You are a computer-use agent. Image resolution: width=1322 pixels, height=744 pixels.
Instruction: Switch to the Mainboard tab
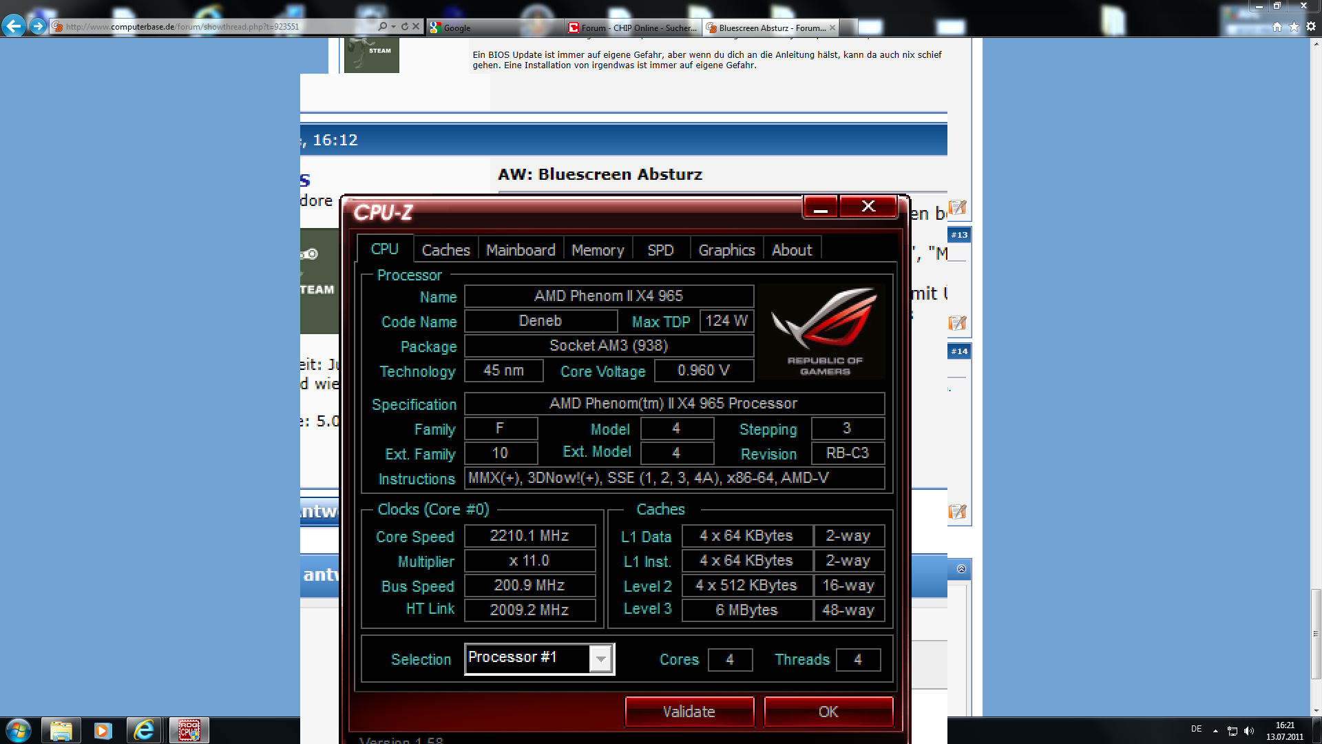pyautogui.click(x=521, y=250)
